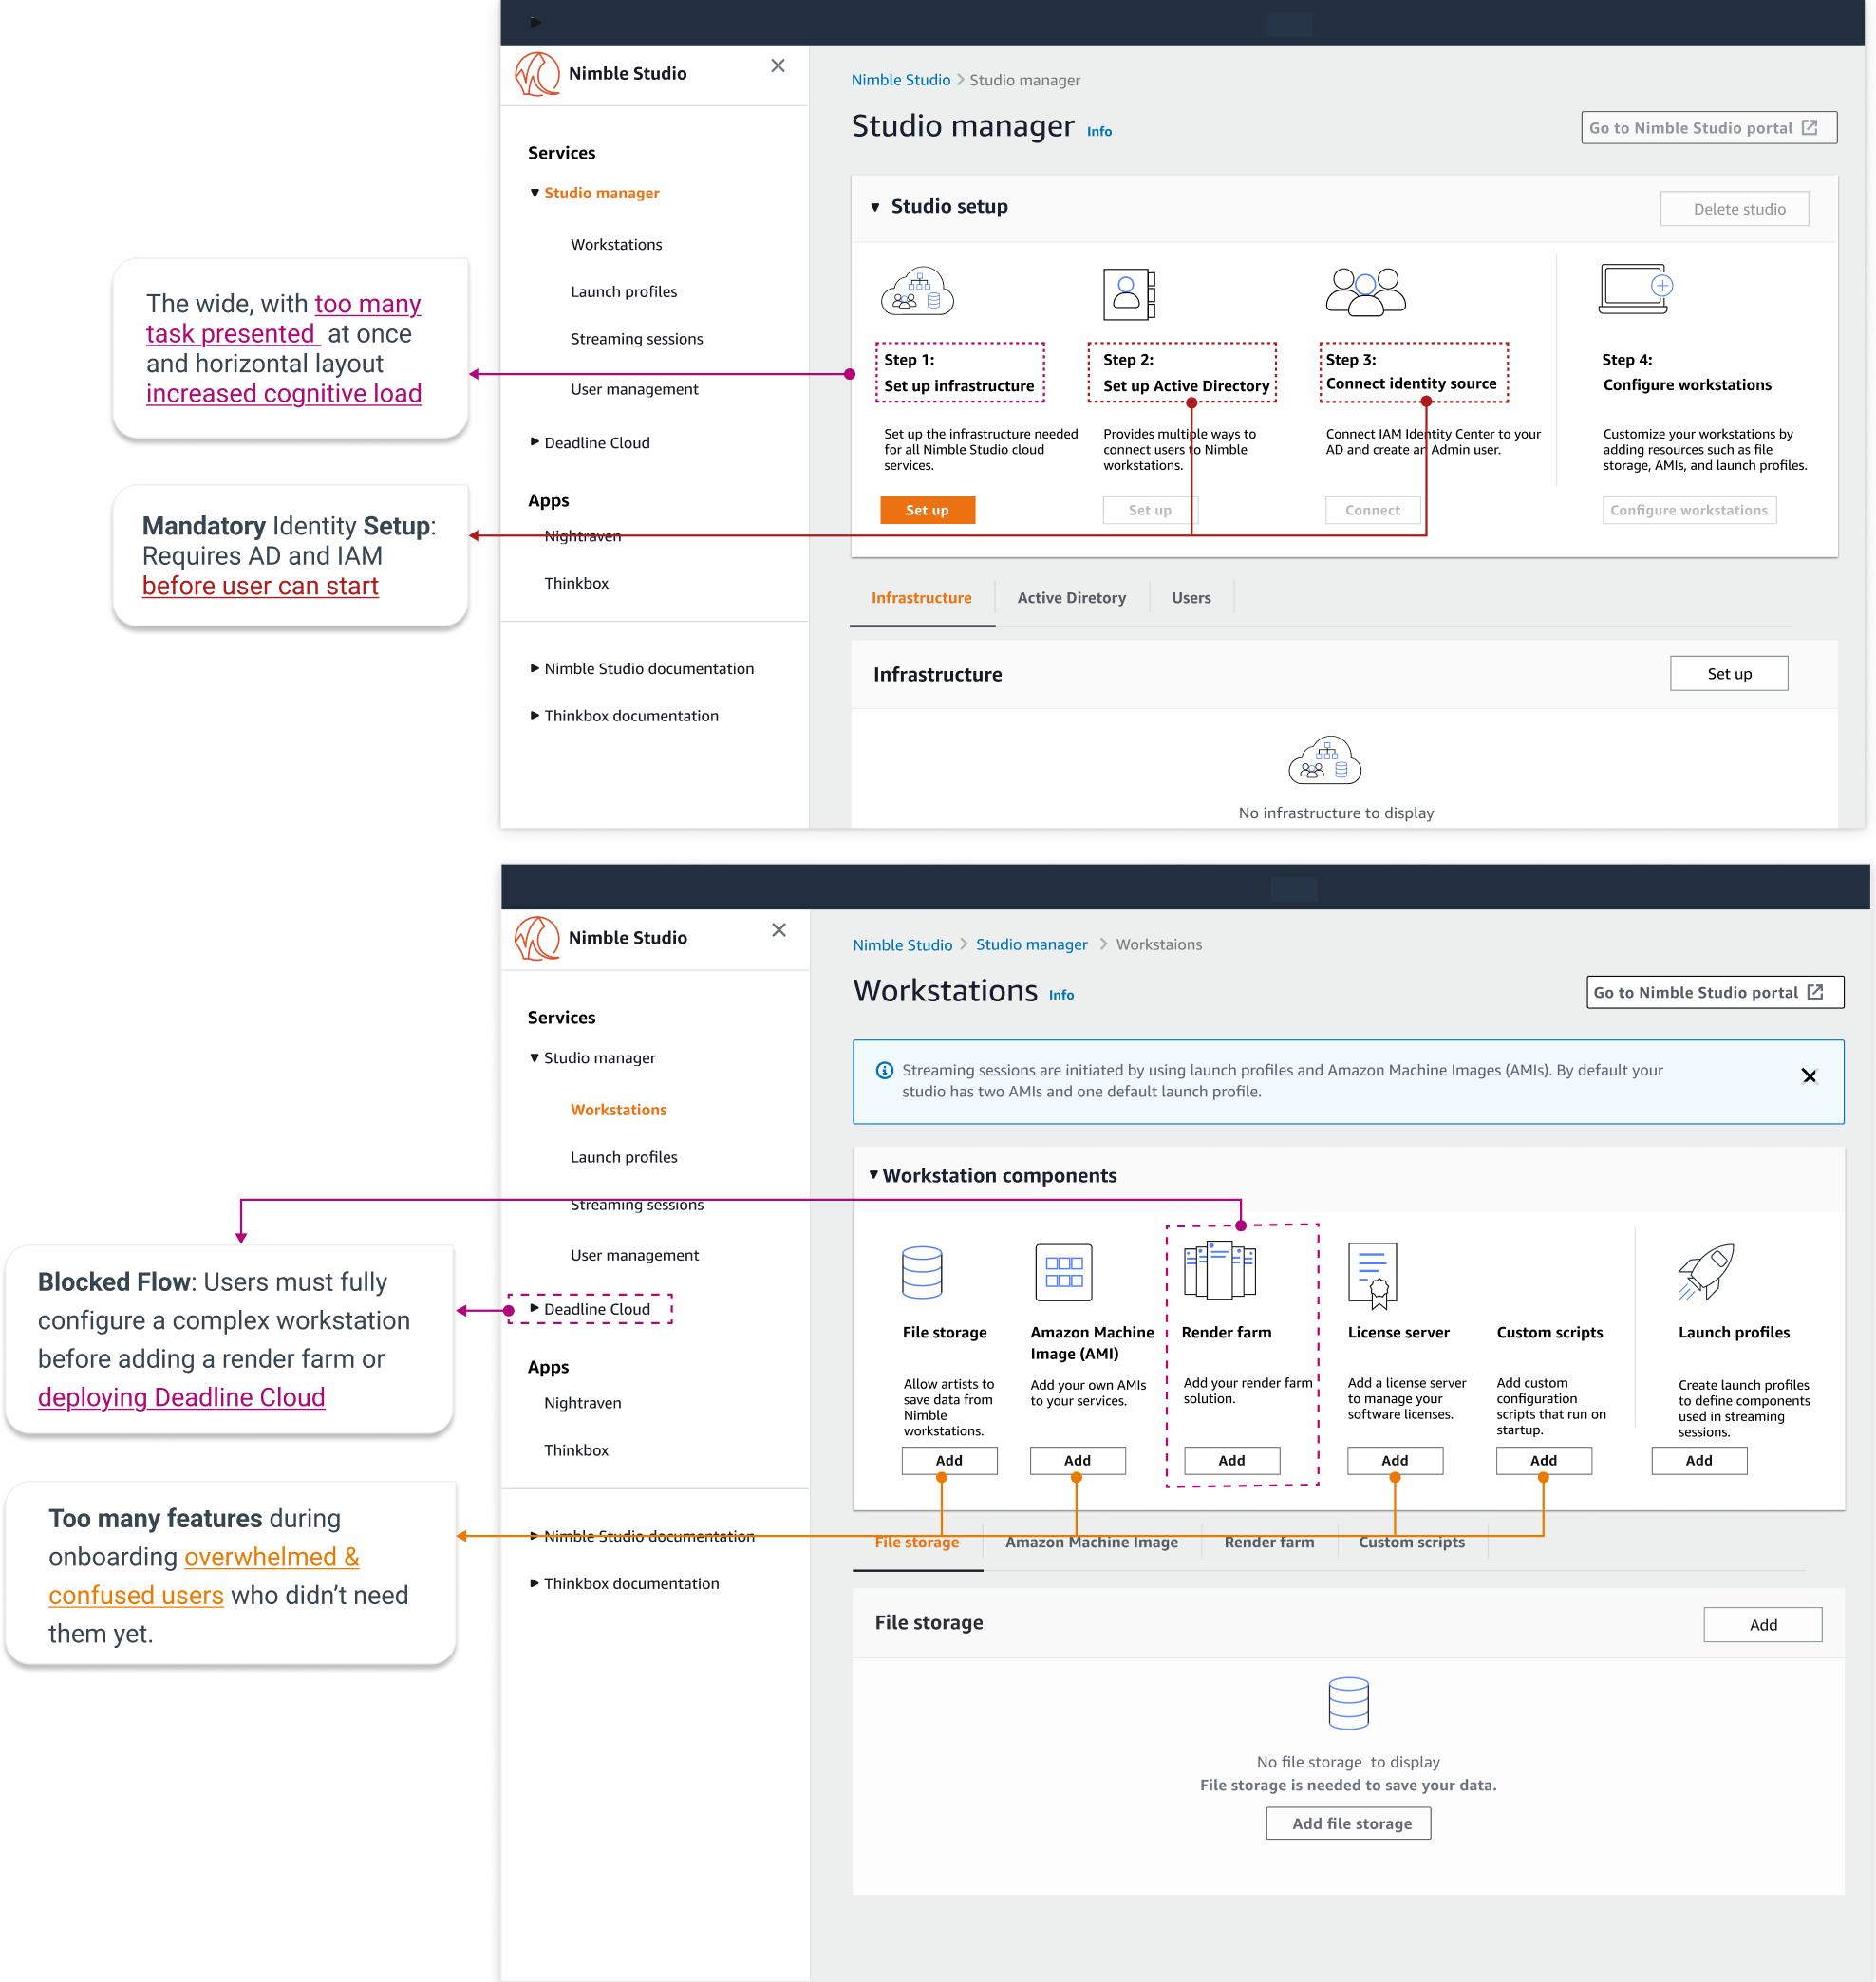Switch to the Active Diretory tab
Image resolution: width=1876 pixels, height=1982 pixels.
(1071, 598)
